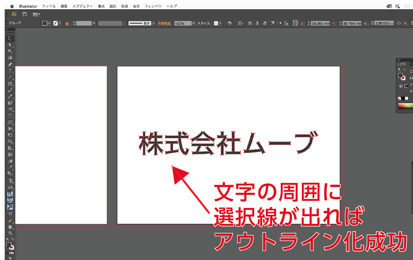Toggle constrain width and height proportions
The image size is (413, 260).
(399, 23)
